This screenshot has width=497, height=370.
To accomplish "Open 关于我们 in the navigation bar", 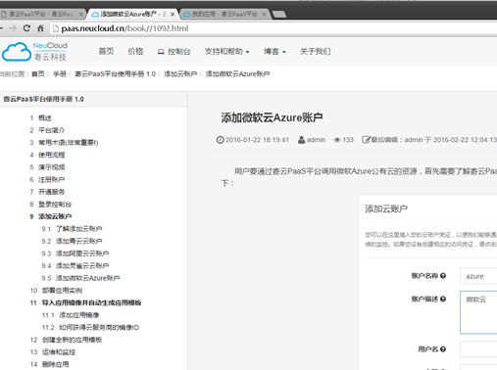I will pyautogui.click(x=315, y=52).
